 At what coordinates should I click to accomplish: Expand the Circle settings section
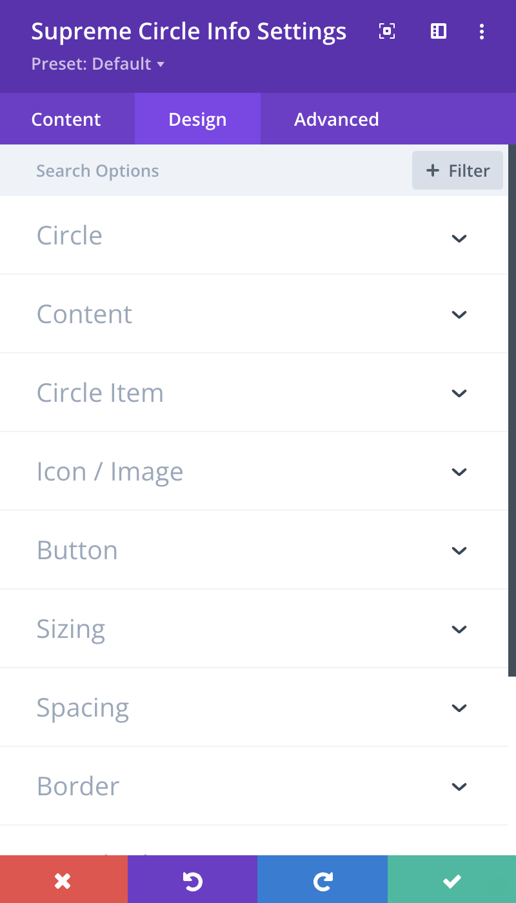point(254,235)
